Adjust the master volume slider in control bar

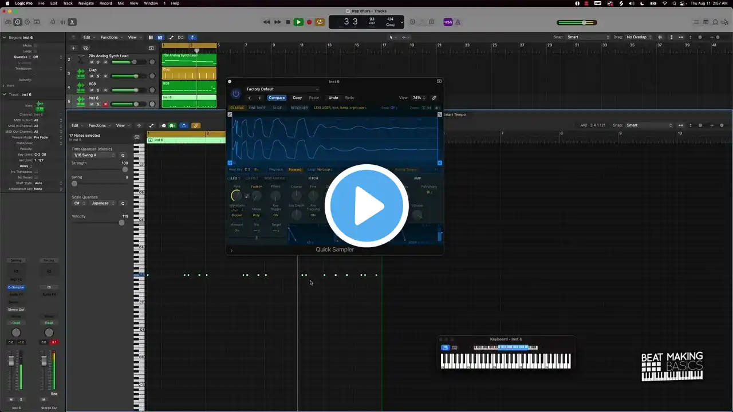[x=577, y=22]
